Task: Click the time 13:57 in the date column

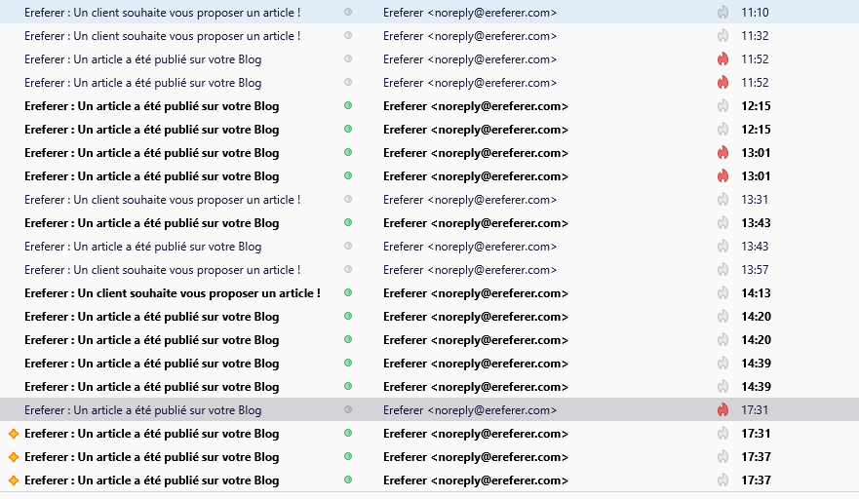Action: (755, 270)
